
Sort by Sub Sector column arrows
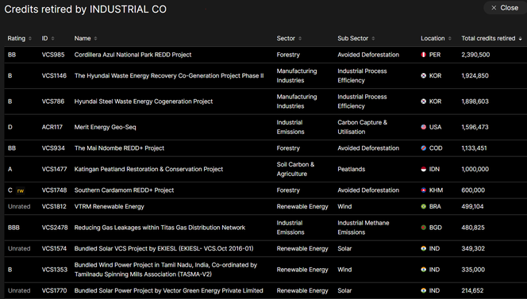coord(373,39)
